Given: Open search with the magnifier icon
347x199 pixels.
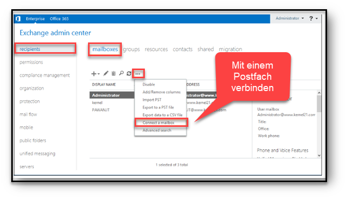Looking at the screenshot, I should point(121,73).
